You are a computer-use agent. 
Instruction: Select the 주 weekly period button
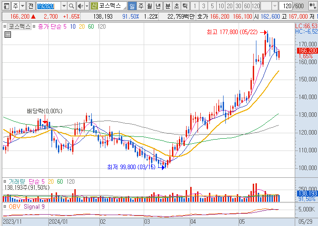click(141, 6)
